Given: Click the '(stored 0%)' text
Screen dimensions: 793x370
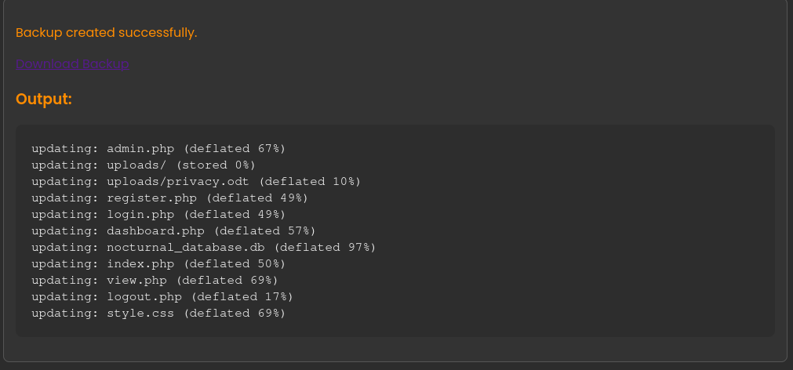Looking at the screenshot, I should pyautogui.click(x=216, y=165).
